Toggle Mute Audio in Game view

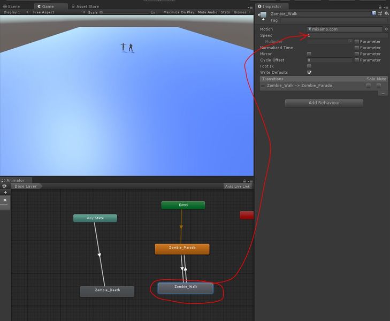tap(208, 12)
